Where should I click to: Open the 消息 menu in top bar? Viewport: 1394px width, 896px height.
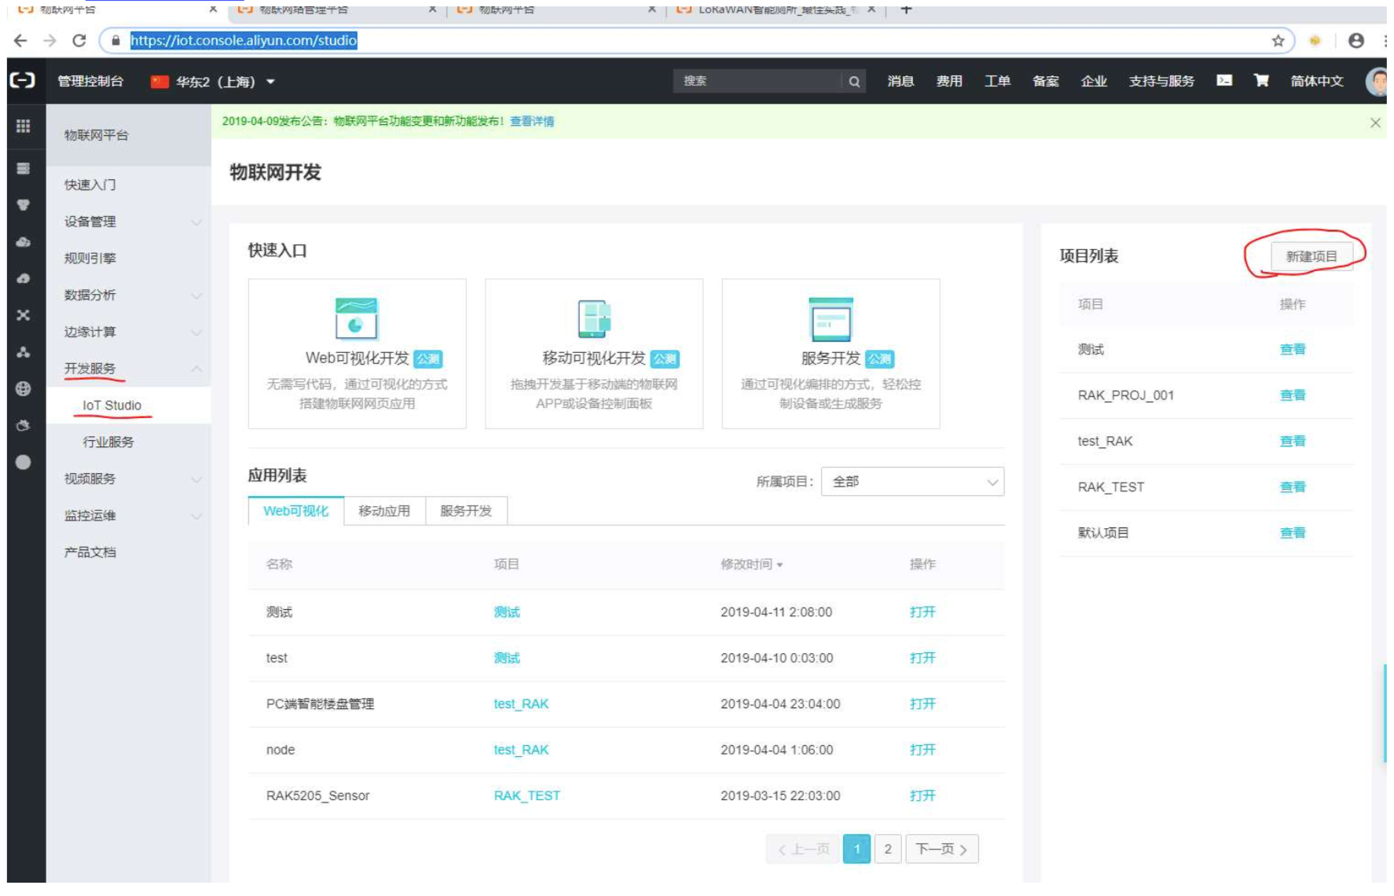[x=901, y=81]
